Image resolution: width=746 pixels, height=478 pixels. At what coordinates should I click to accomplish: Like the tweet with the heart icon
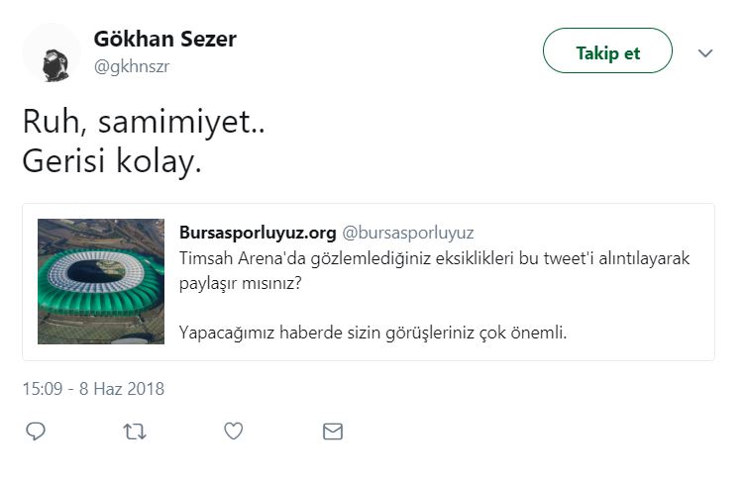tap(233, 431)
